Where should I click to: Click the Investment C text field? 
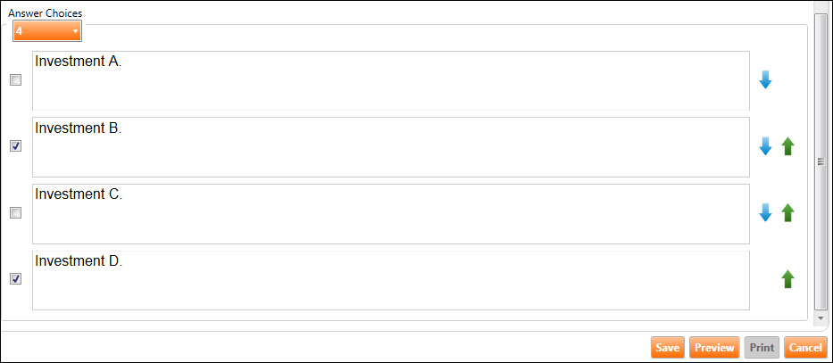pyautogui.click(x=390, y=213)
